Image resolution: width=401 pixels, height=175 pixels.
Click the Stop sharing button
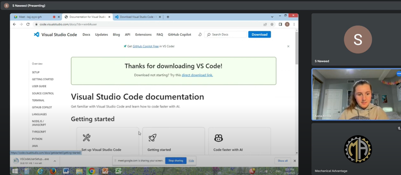(176, 161)
